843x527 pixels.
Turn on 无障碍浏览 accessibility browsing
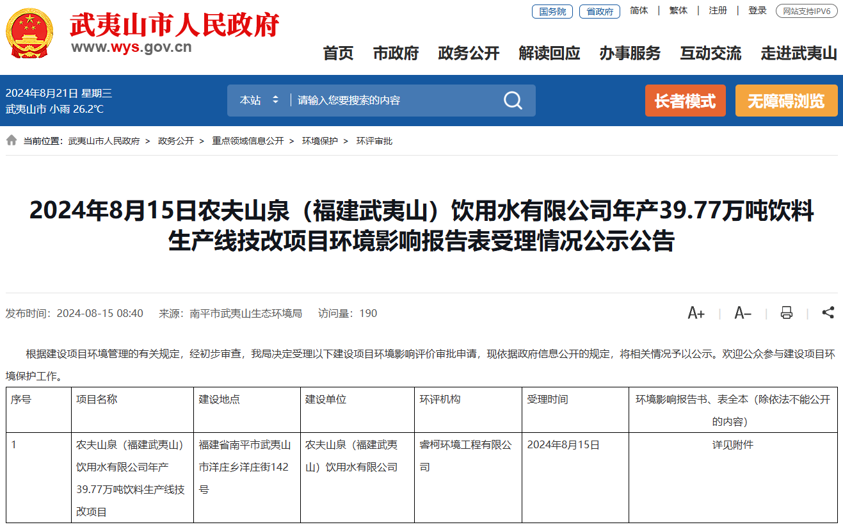(786, 101)
